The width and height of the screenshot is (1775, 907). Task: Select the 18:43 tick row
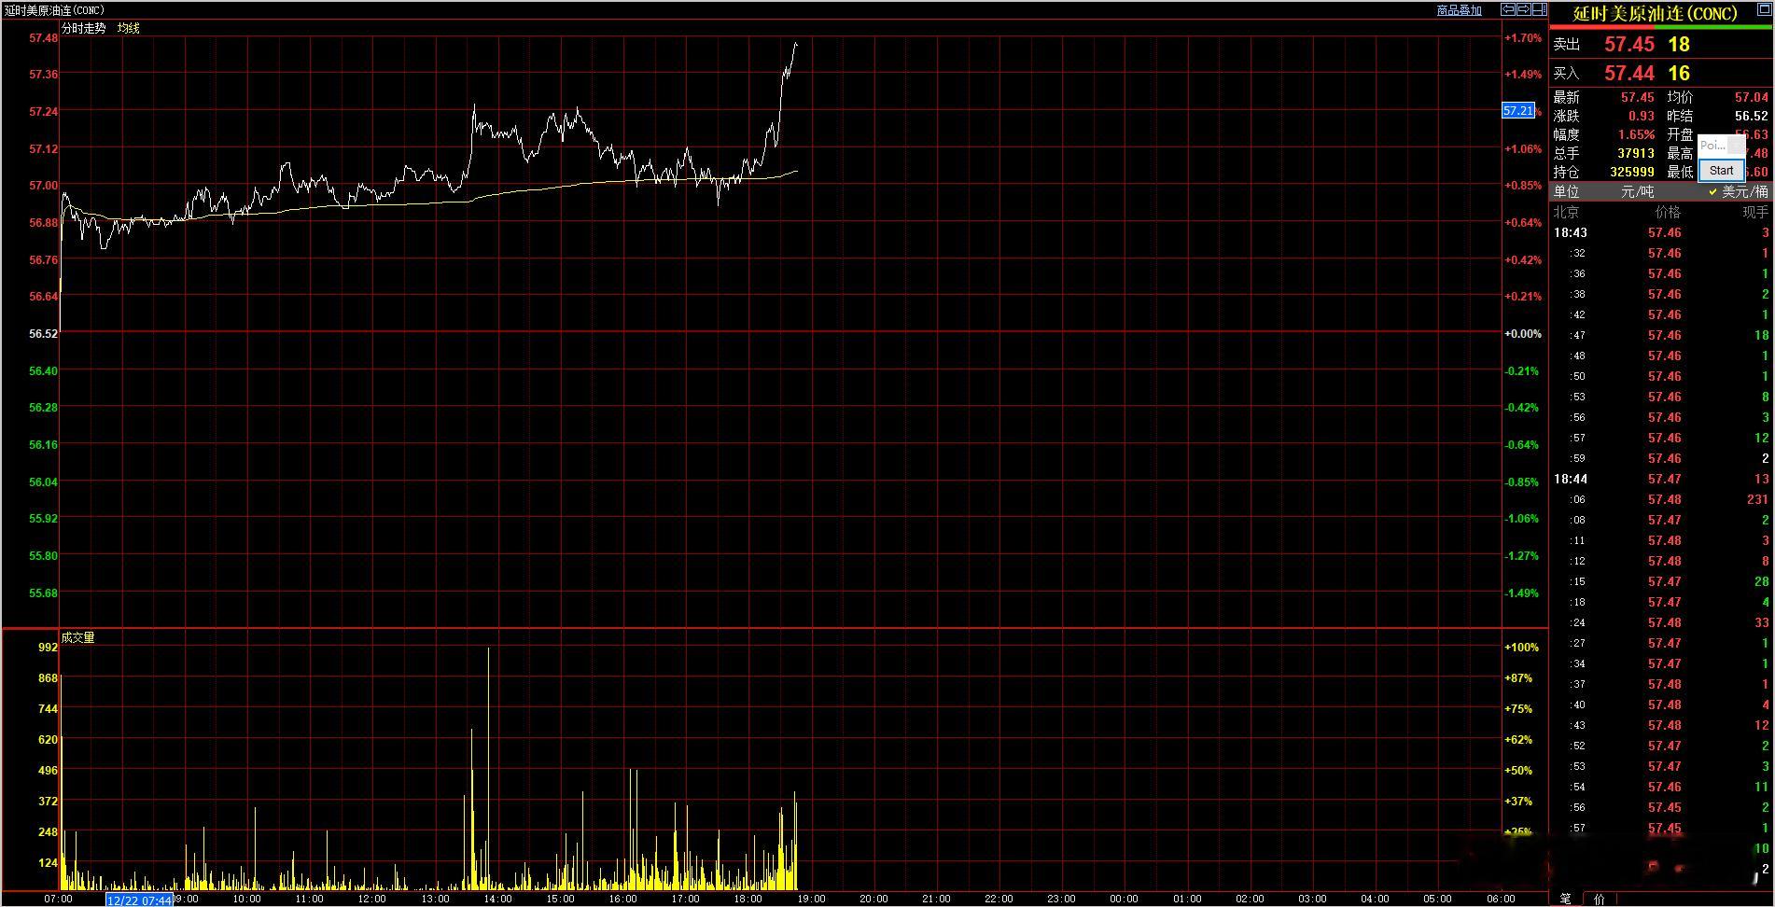[1661, 232]
